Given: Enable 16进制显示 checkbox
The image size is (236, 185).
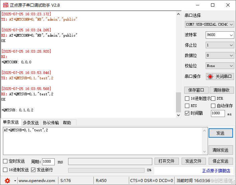Looking at the screenshot, I should click(187, 99).
